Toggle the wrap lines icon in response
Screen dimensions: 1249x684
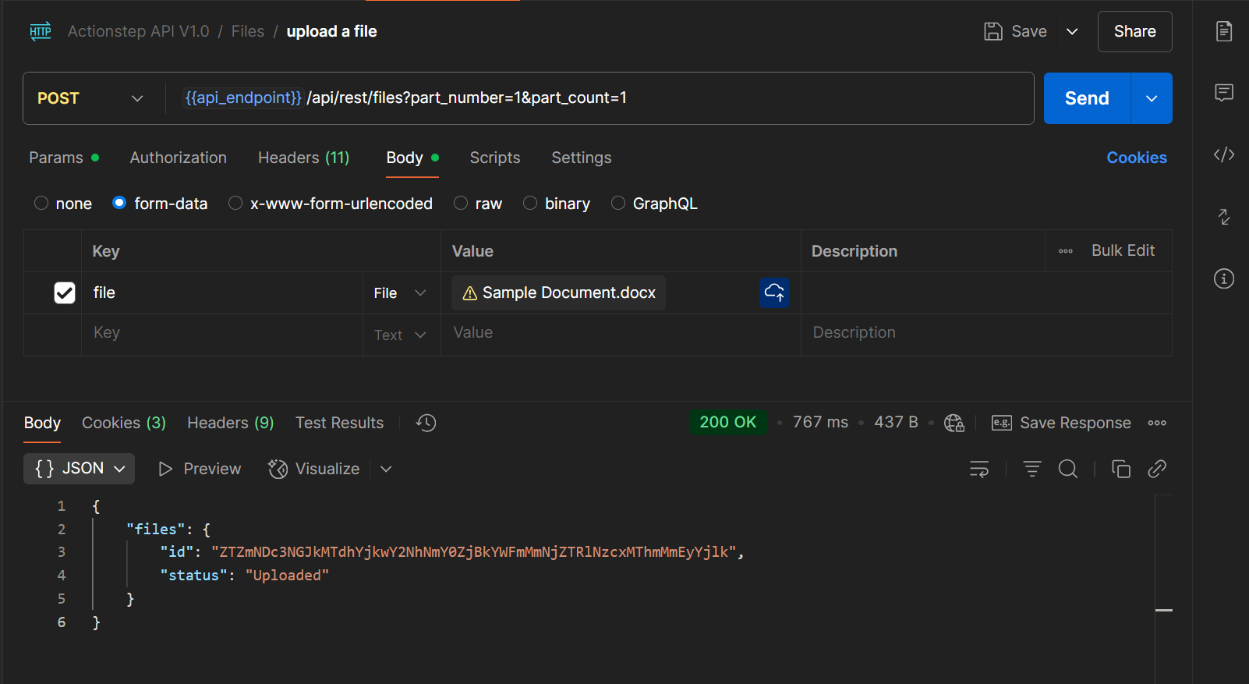(x=979, y=469)
